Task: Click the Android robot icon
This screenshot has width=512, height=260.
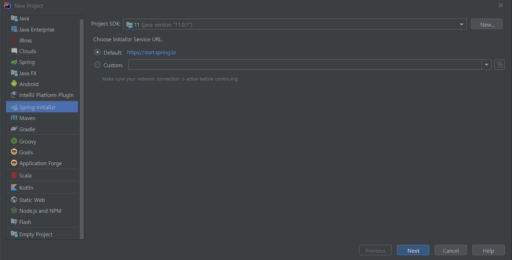Action: [14, 84]
